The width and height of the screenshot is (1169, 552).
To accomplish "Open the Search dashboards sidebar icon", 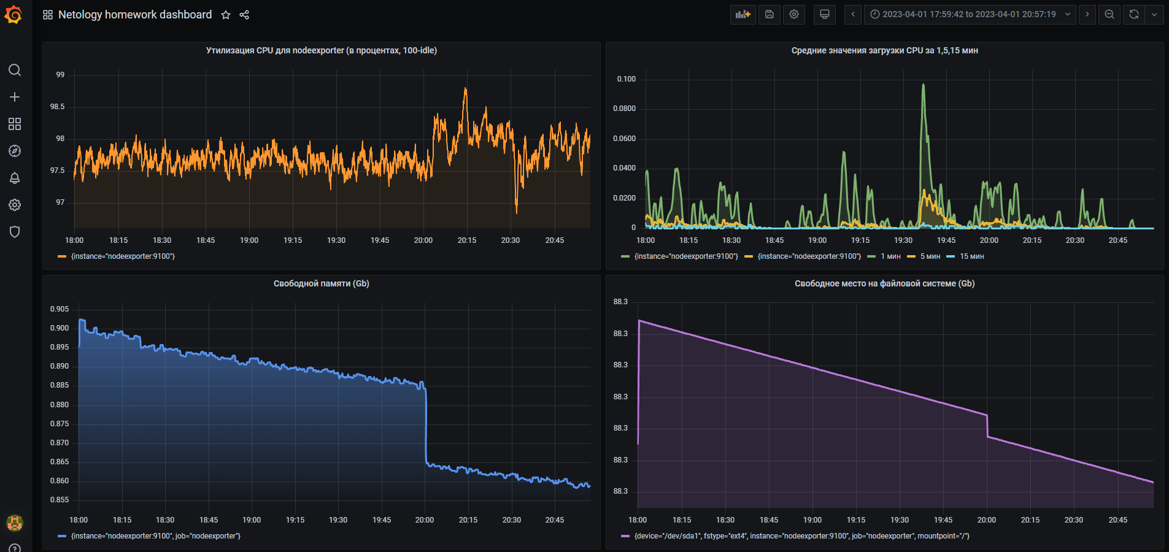I will pos(14,70).
